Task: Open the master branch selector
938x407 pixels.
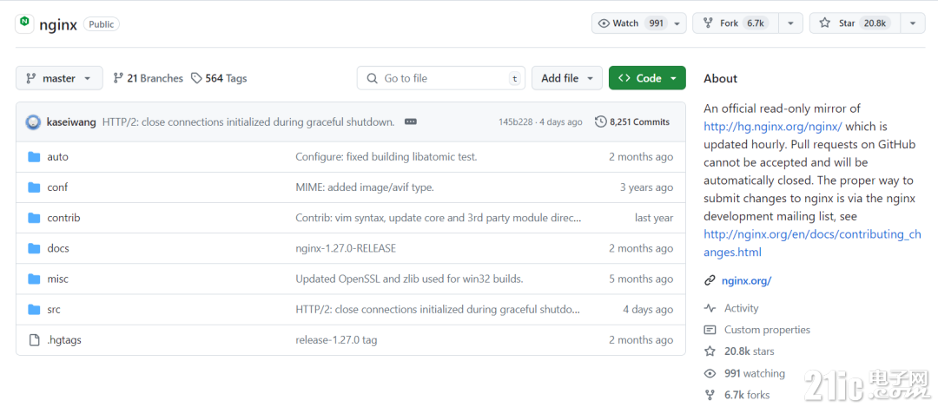Action: click(59, 78)
